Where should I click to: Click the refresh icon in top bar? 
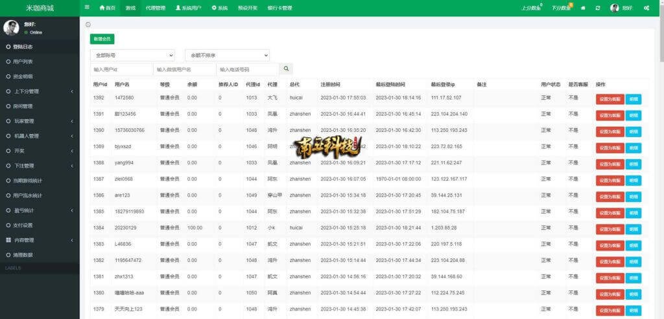coord(597,8)
